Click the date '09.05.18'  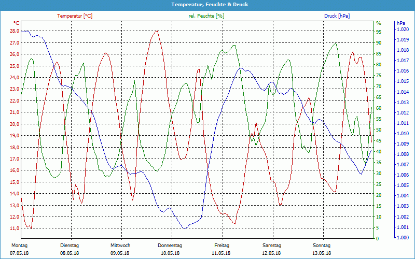120,253
